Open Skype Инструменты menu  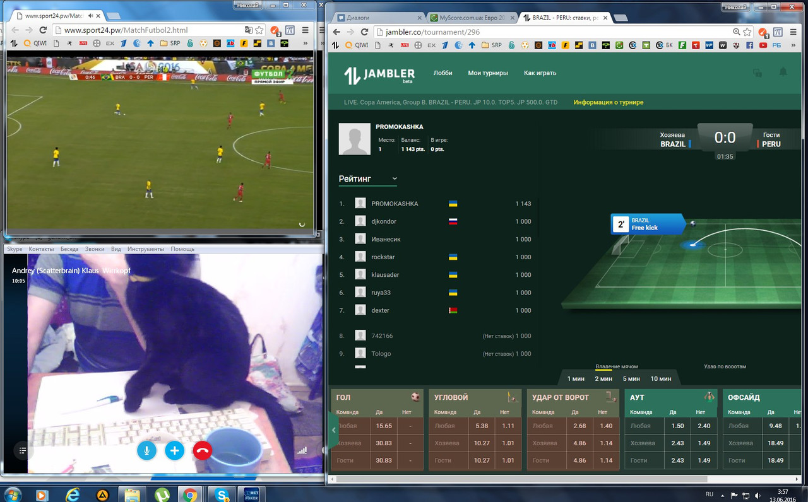tap(146, 249)
